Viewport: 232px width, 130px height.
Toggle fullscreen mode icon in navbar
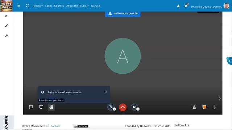(x=28, y=6)
